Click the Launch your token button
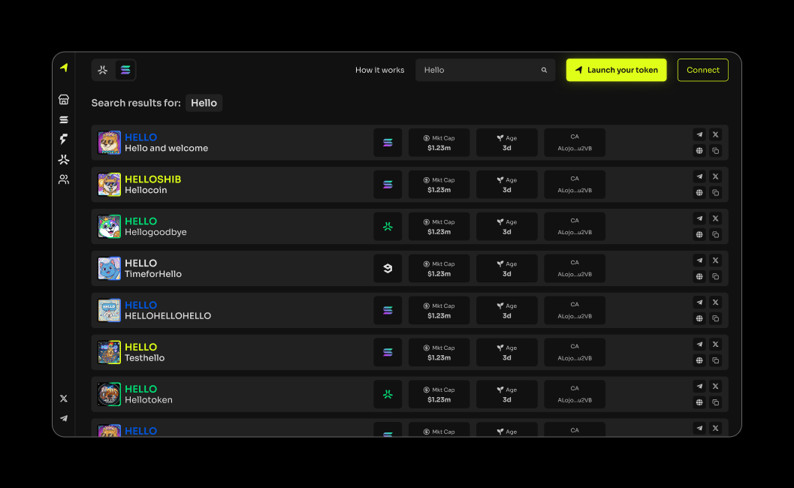This screenshot has width=794, height=488. [616, 71]
